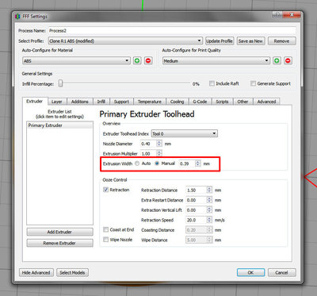This screenshot has width=317, height=296.
Task: Switch to the Additions tab
Action: (80, 102)
